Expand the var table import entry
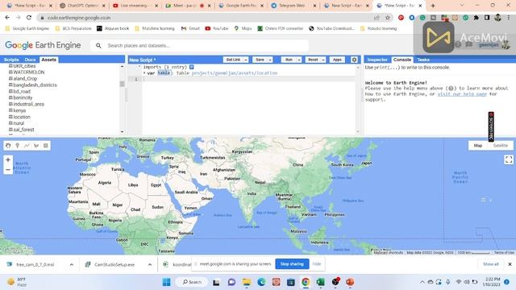 tap(144, 73)
